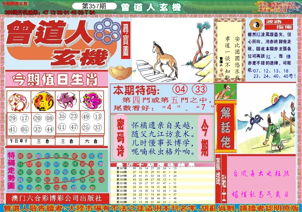This screenshot has width=302, height=212.
Task: Select the circled special number 33
Action: (x=200, y=89)
